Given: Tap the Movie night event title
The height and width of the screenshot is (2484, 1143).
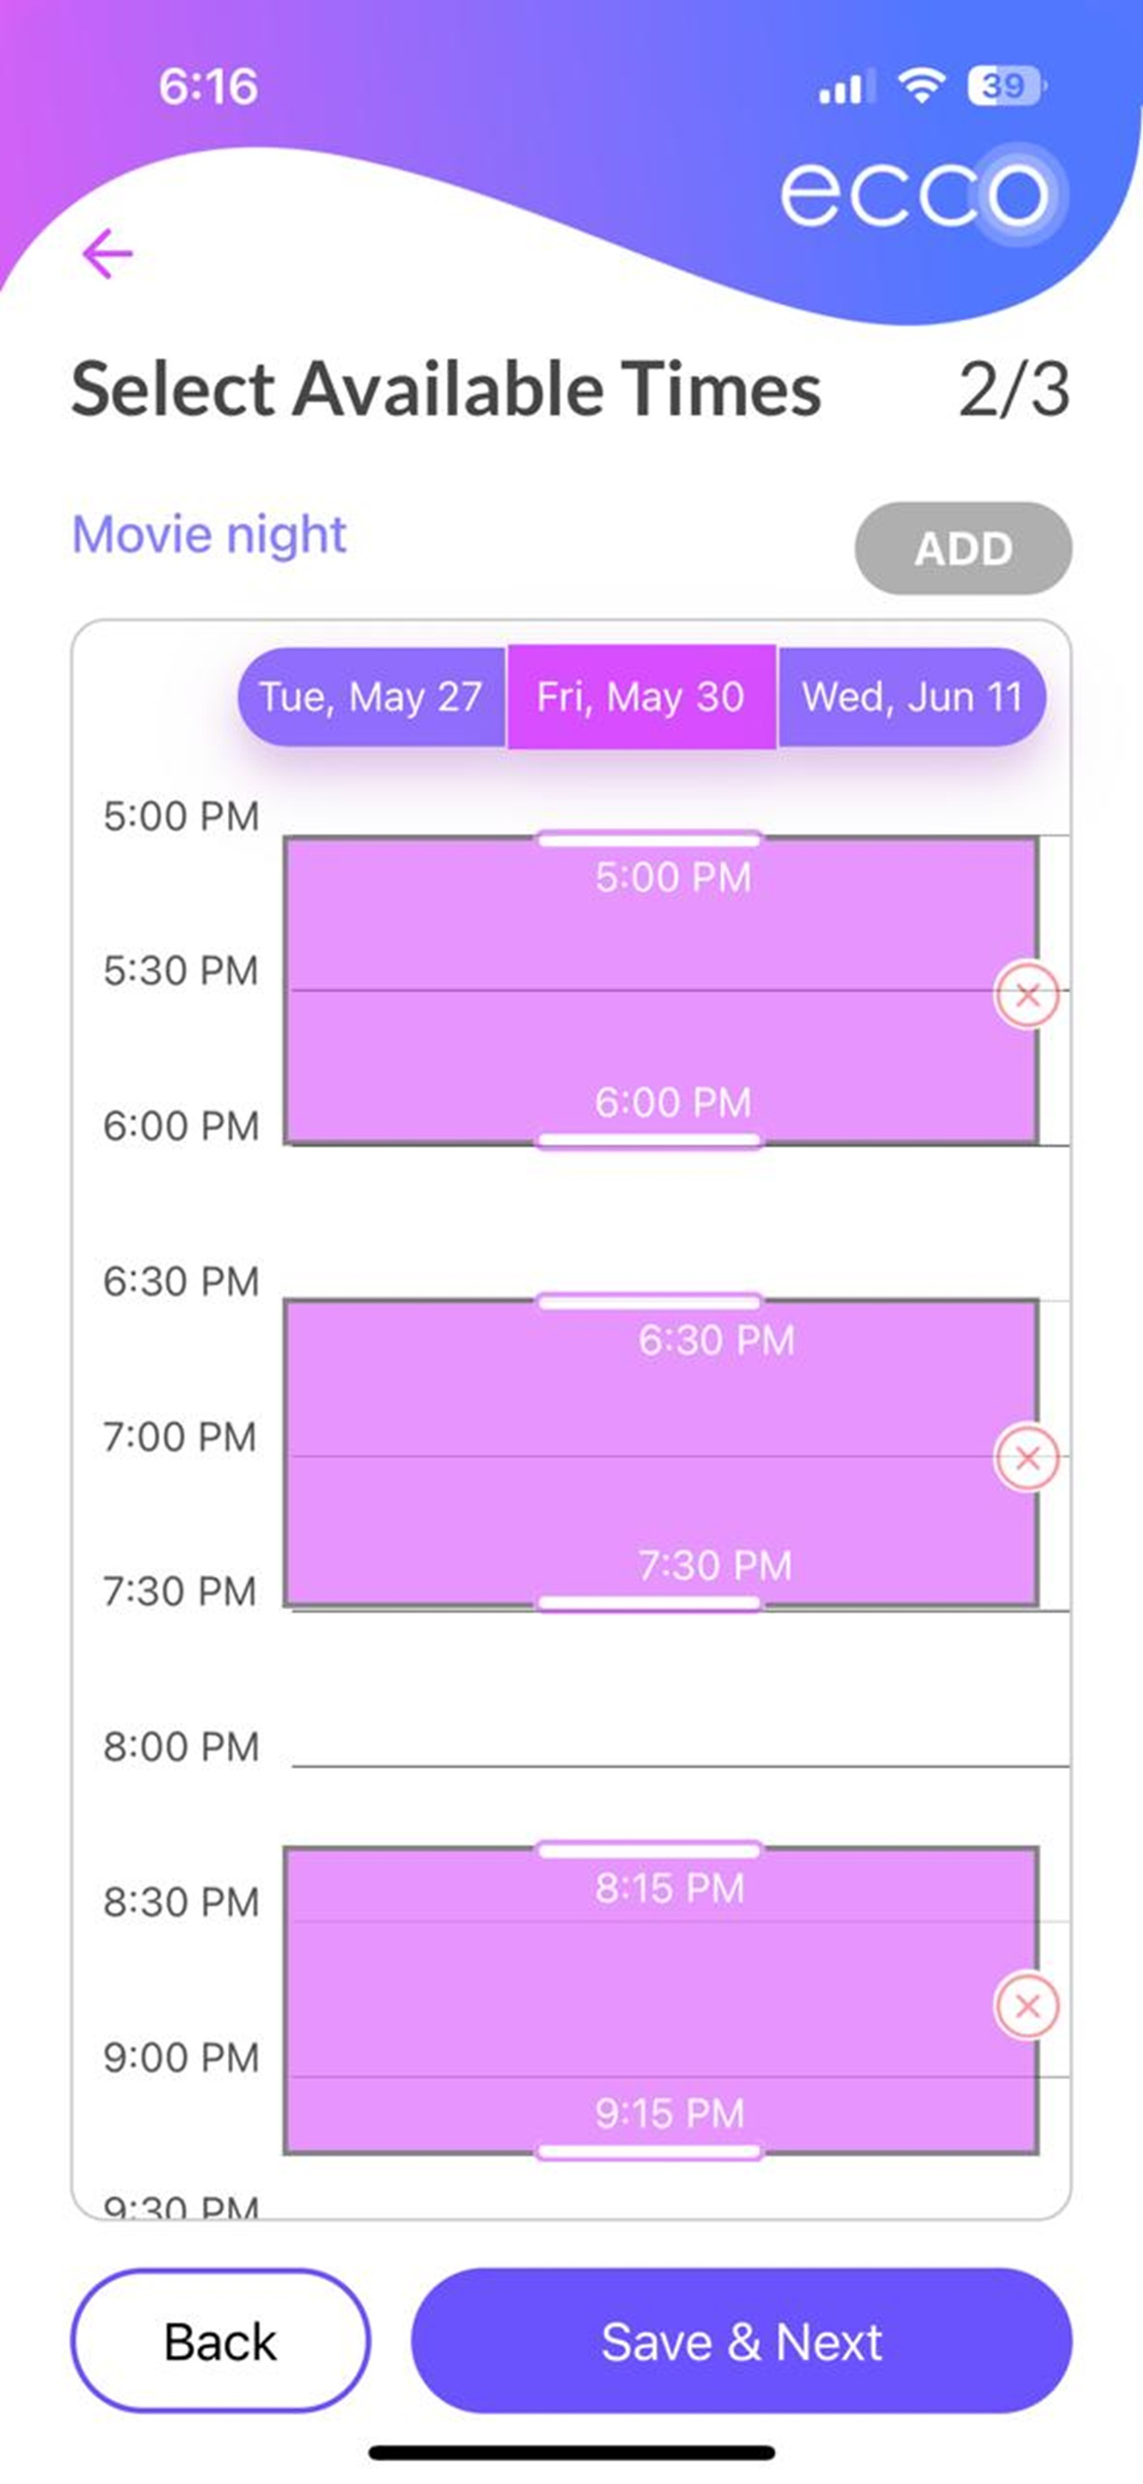Looking at the screenshot, I should pos(210,535).
